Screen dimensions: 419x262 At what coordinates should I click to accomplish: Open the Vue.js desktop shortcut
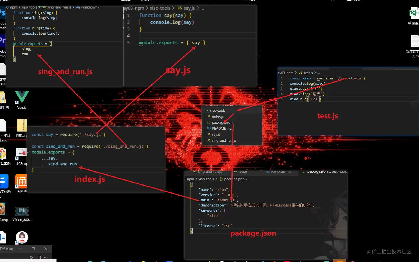22,100
